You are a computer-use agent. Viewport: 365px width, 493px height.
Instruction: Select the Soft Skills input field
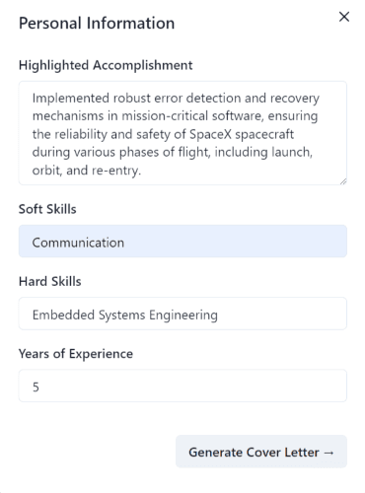[182, 242]
